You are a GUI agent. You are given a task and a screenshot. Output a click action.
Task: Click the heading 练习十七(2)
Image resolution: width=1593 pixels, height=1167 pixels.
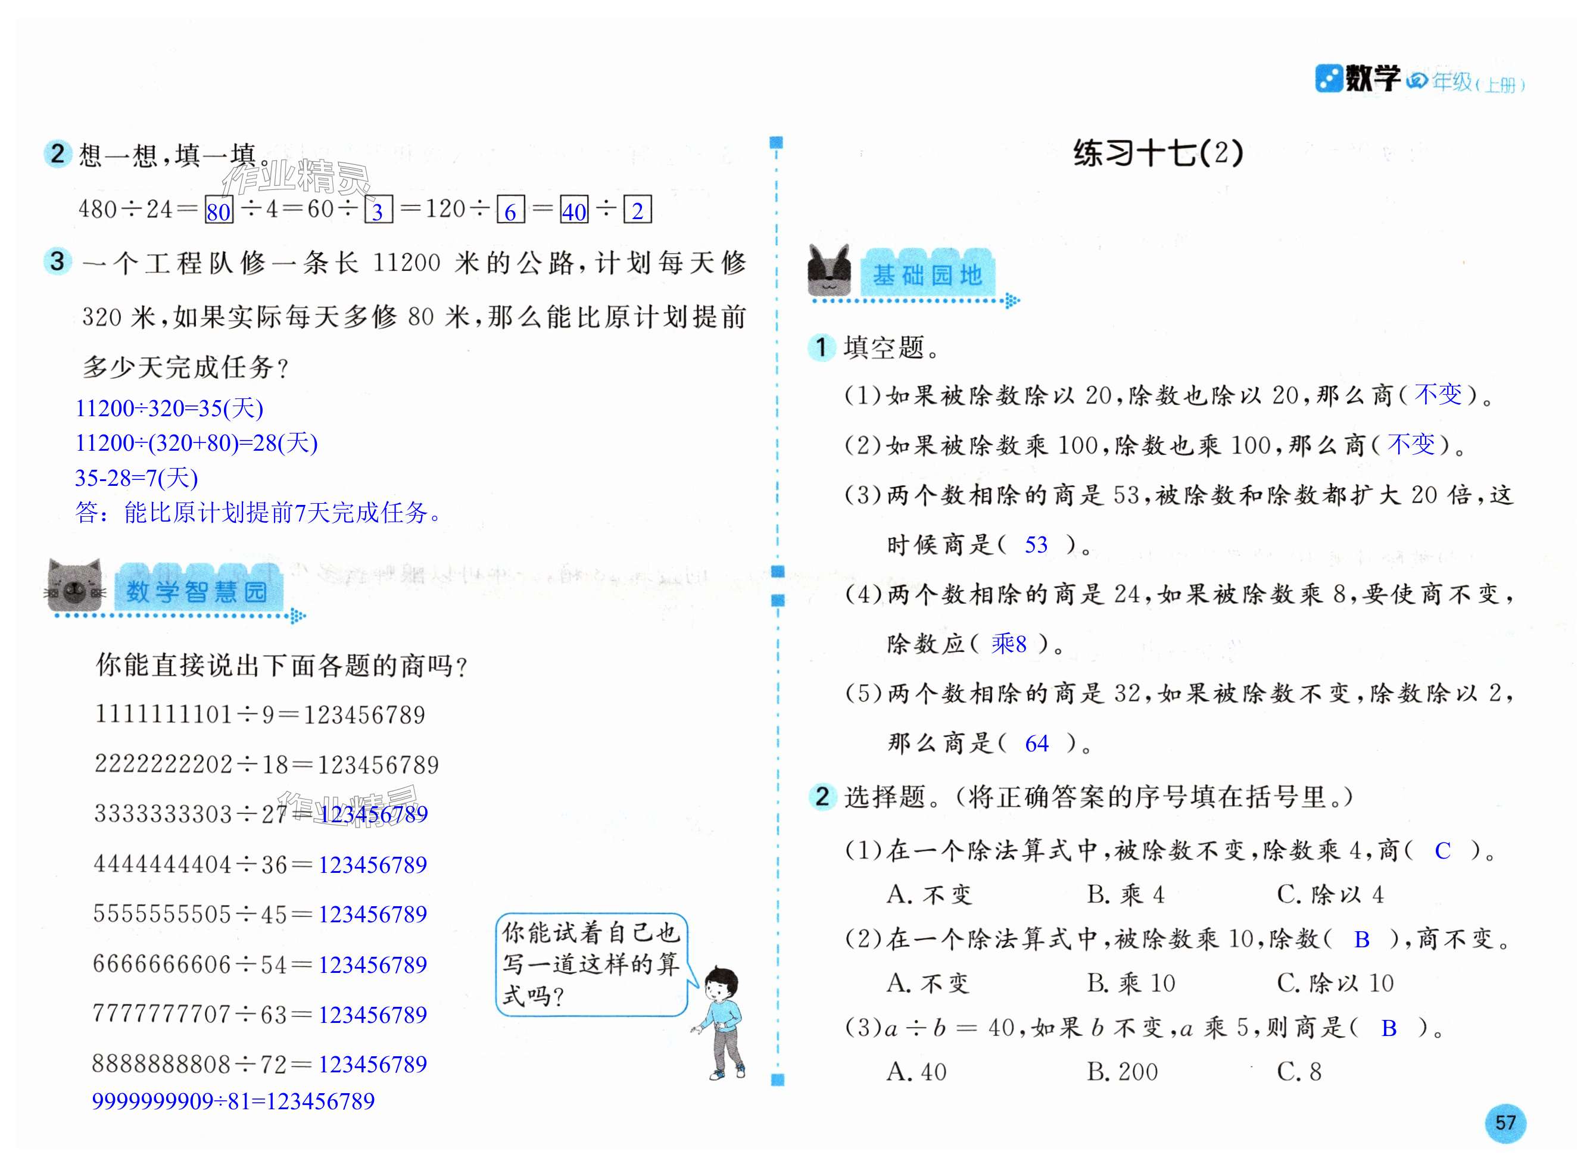1157,153
